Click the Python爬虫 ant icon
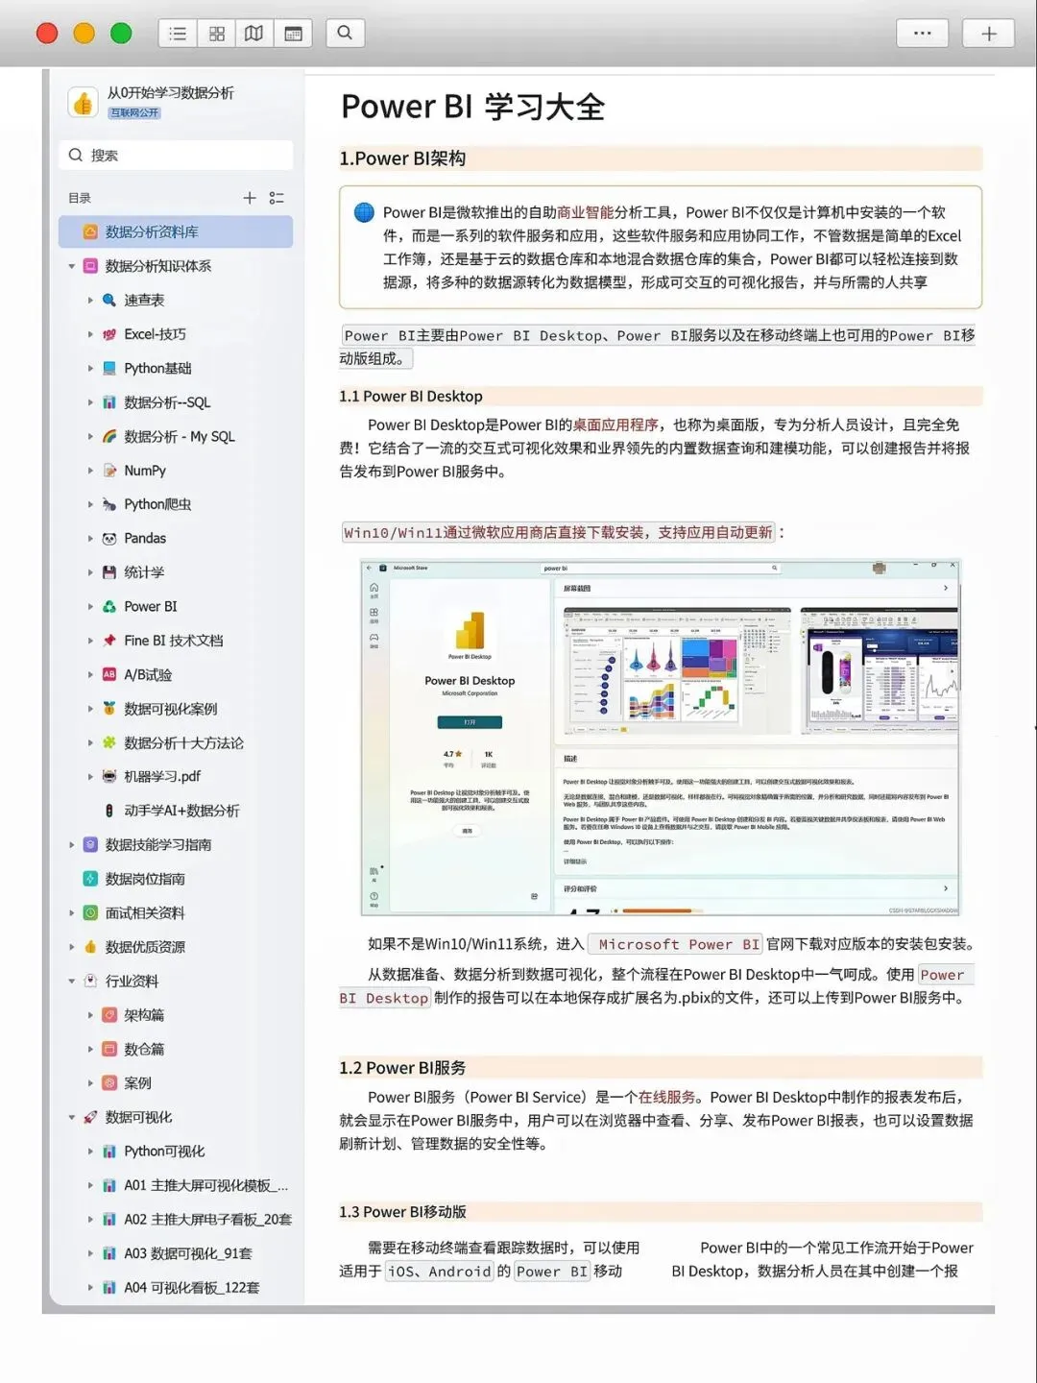The width and height of the screenshot is (1037, 1383). pyautogui.click(x=109, y=504)
